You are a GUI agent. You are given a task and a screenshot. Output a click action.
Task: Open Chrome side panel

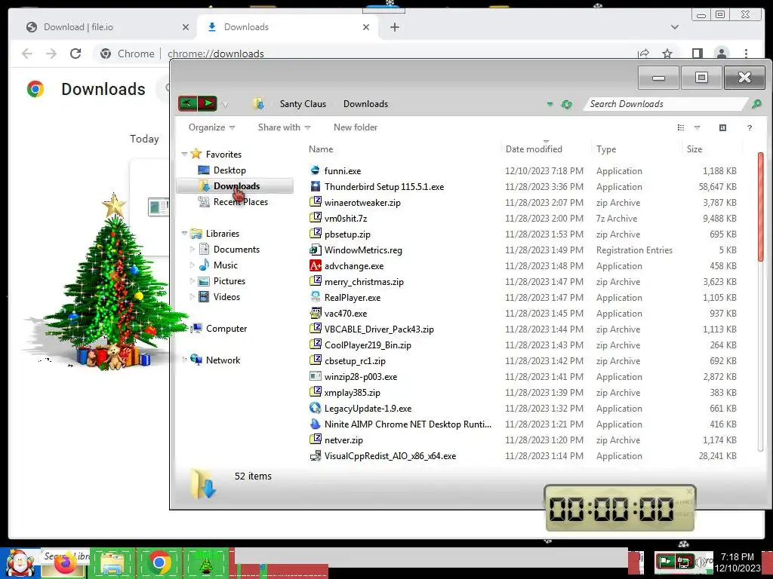[697, 54]
